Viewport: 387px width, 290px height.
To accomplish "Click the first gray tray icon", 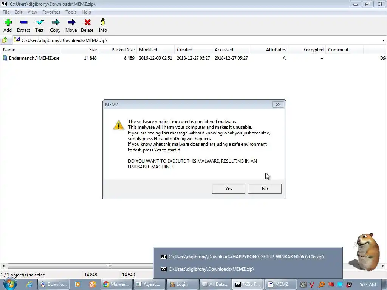I will 303,285.
